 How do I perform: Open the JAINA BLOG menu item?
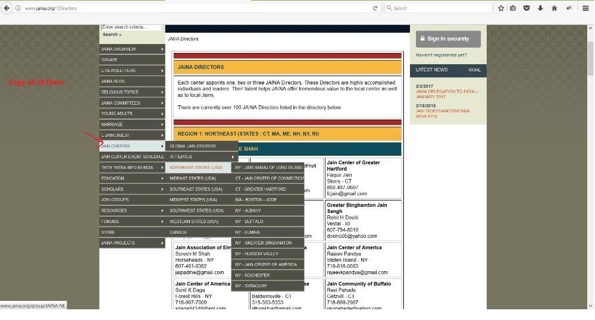[x=132, y=81]
